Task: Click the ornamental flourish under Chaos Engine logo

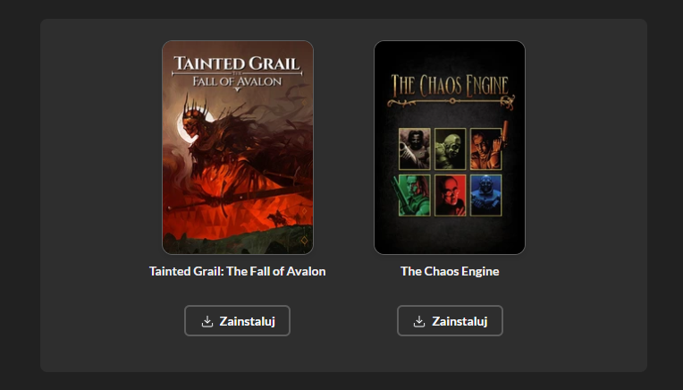Action: (x=451, y=102)
